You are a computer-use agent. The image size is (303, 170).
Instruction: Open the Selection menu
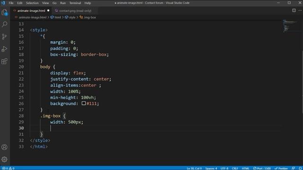(32, 3)
